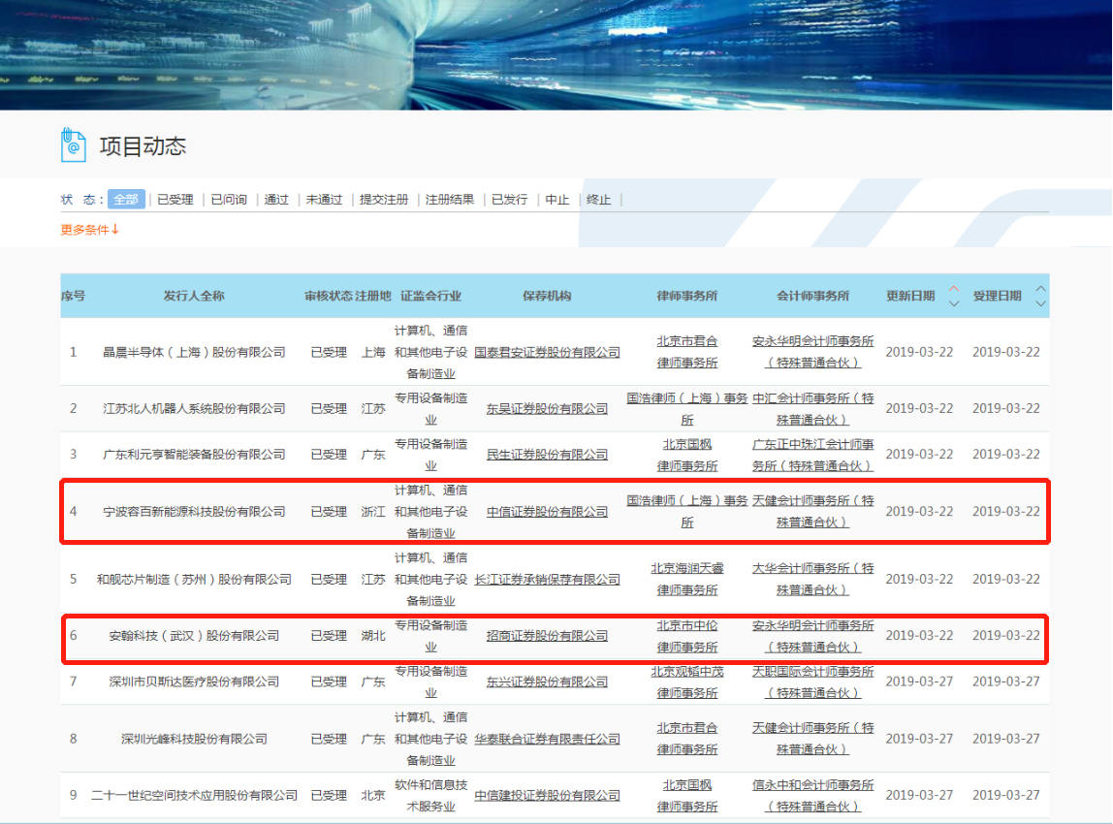Image resolution: width=1113 pixels, height=824 pixels.
Task: Click the 发行人全称 column header
Action: [x=194, y=296]
